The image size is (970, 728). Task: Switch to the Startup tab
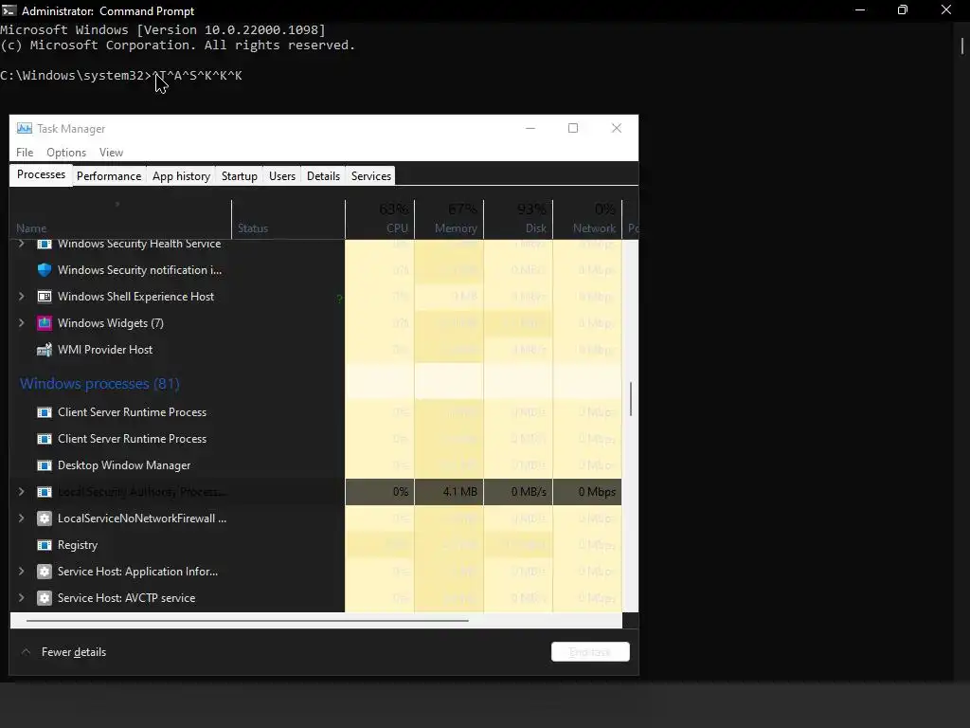pos(240,175)
